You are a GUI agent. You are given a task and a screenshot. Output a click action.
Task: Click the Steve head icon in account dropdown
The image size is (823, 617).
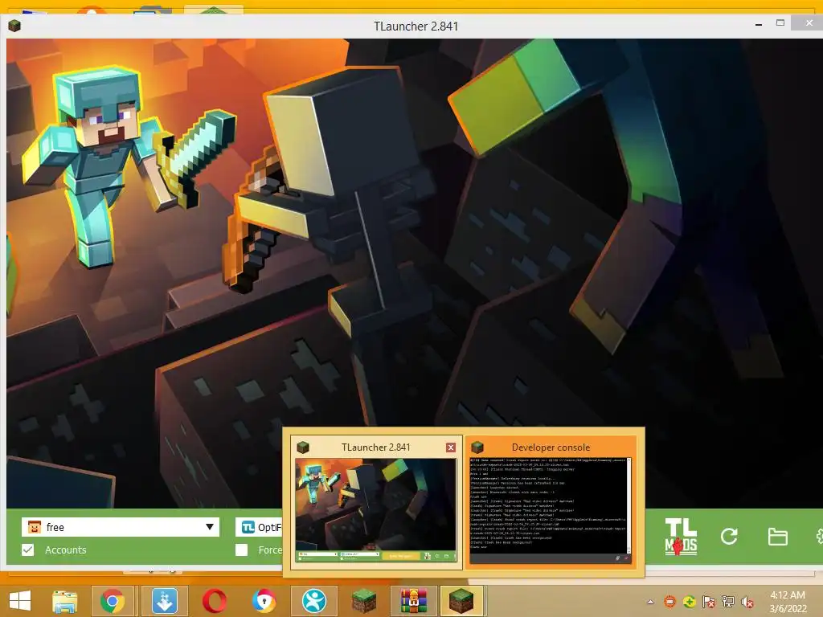[x=35, y=527]
